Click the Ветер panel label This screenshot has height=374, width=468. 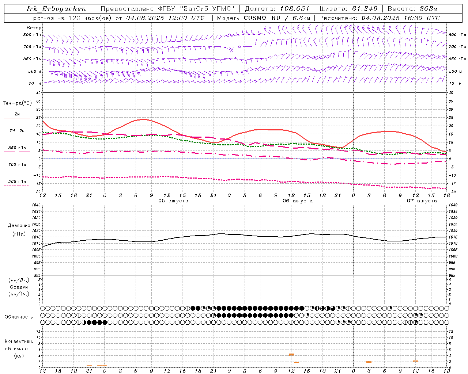(34, 28)
